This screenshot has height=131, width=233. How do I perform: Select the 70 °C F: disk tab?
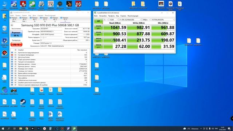[x=65, y=19]
